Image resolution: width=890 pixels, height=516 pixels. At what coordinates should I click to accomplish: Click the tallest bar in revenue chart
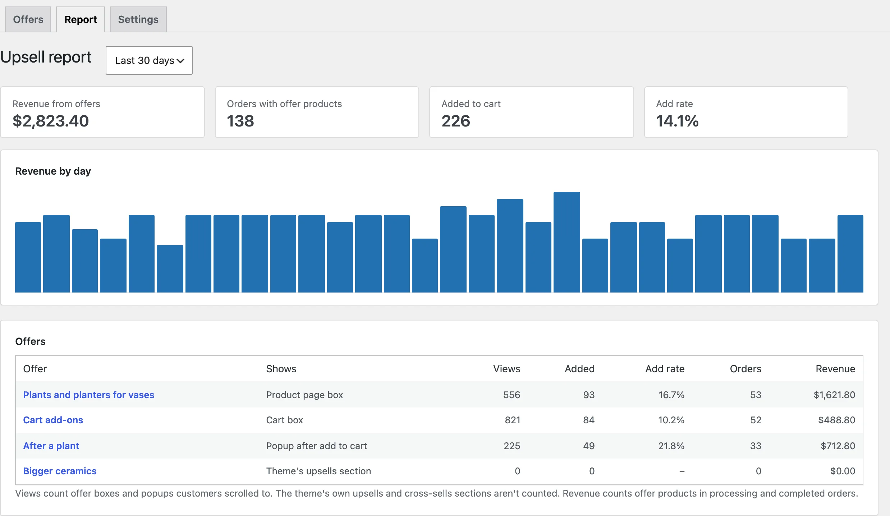pyautogui.click(x=567, y=242)
